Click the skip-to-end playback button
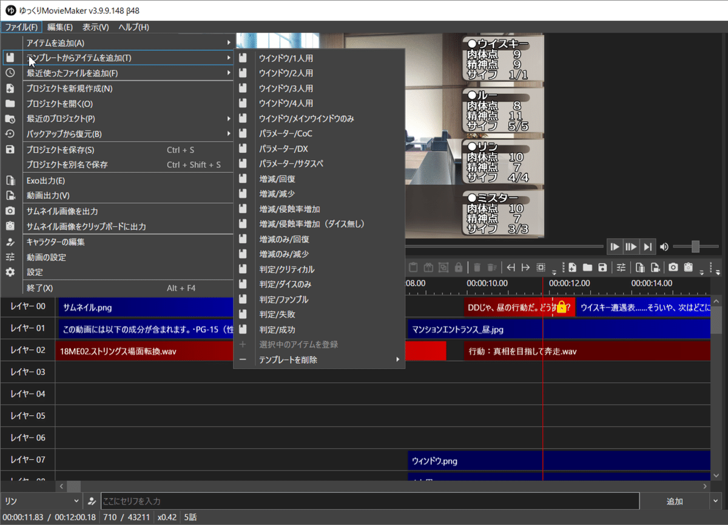 (647, 247)
